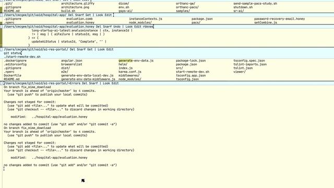Open send-sample-pacs-study.sh
The width and height of the screenshot is (334, 188).
click(255, 4)
